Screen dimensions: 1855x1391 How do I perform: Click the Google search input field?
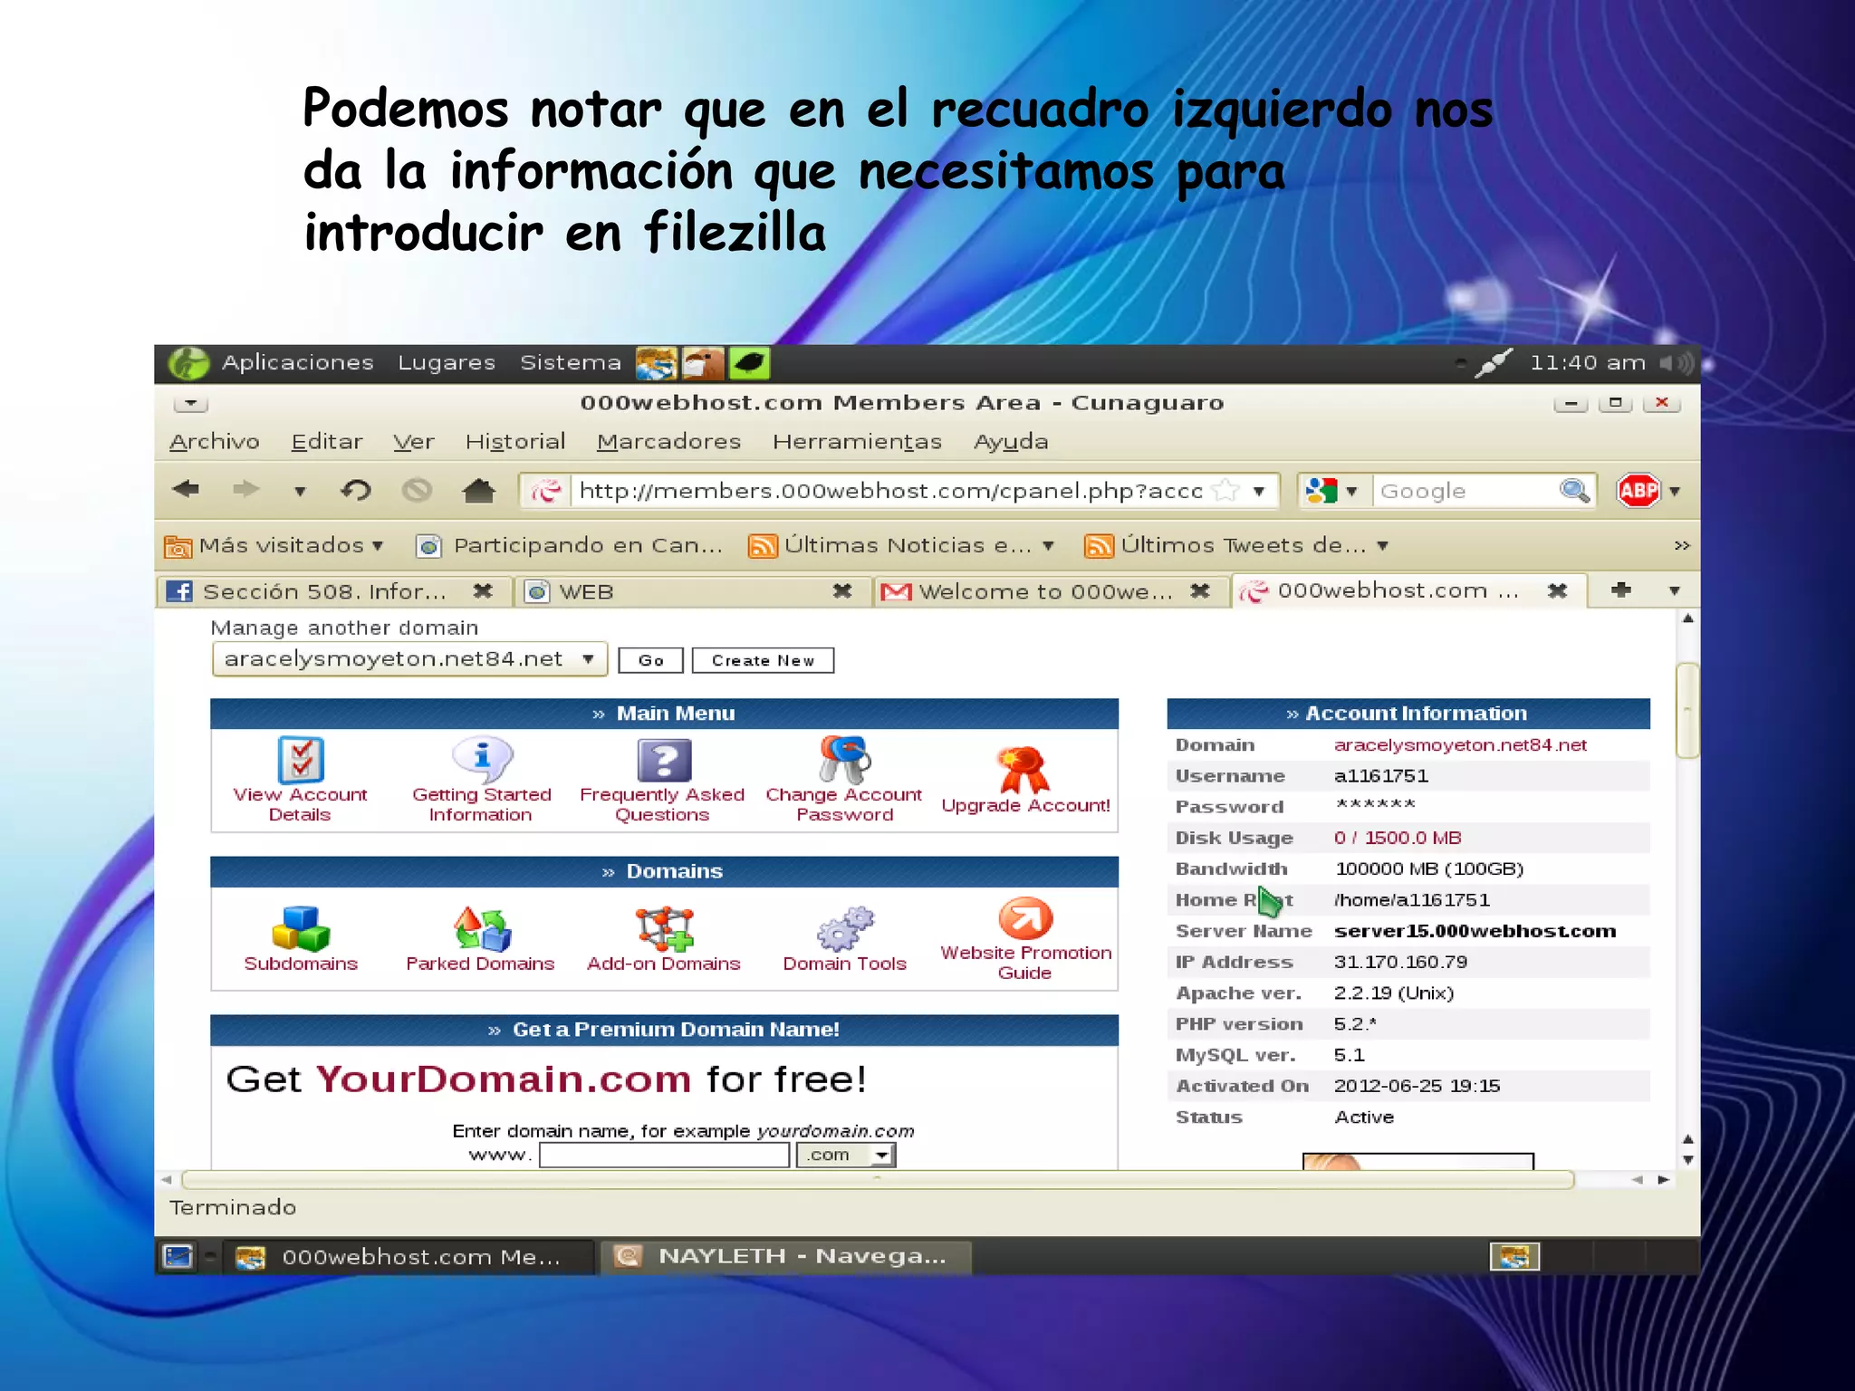point(1465,491)
